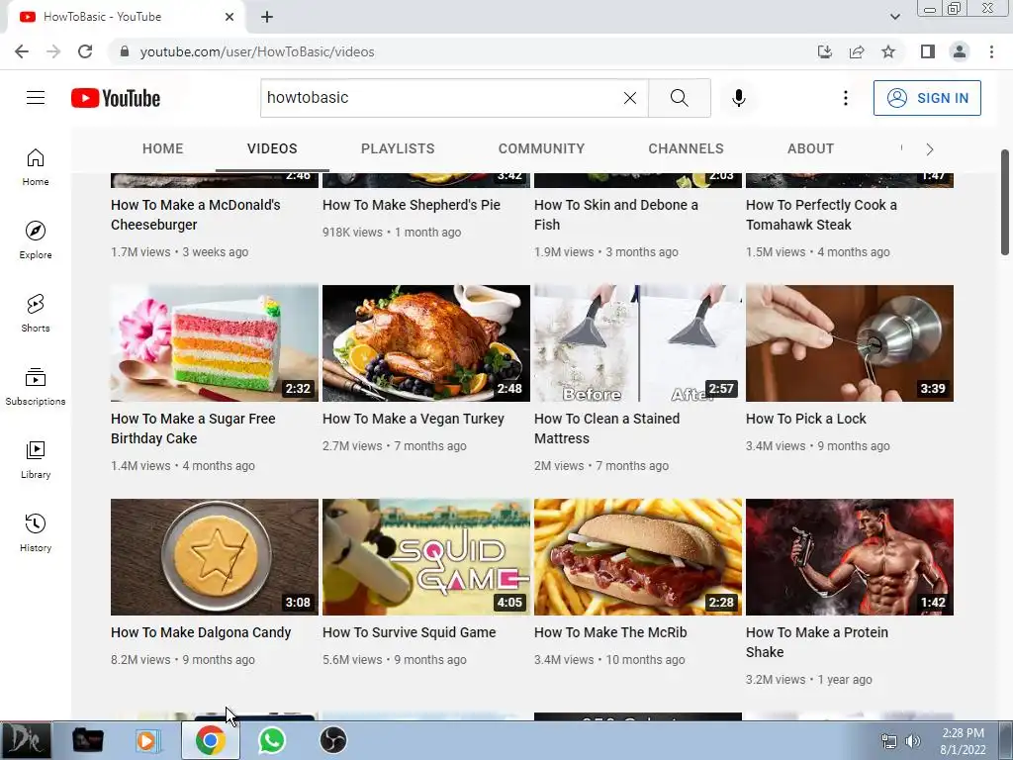Viewport: 1013px width, 760px height.
Task: Open How To Make The McRib title
Action: click(x=609, y=632)
